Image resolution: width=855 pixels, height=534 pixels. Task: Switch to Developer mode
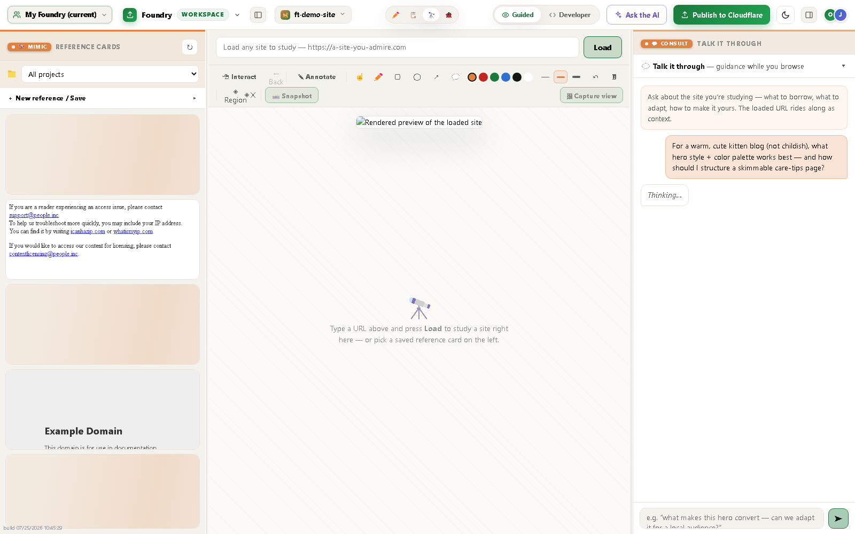coord(570,15)
